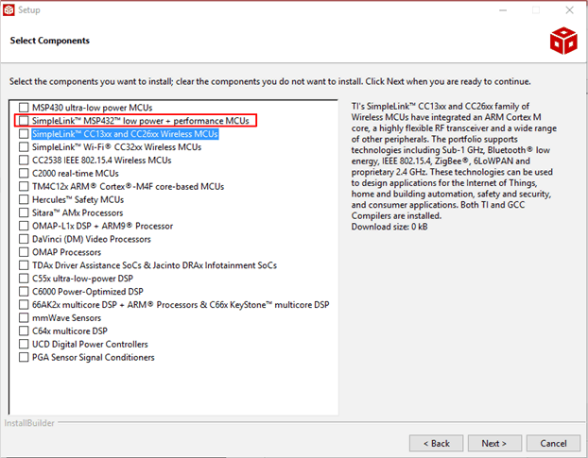Select the OMAP Processors label

click(x=67, y=252)
